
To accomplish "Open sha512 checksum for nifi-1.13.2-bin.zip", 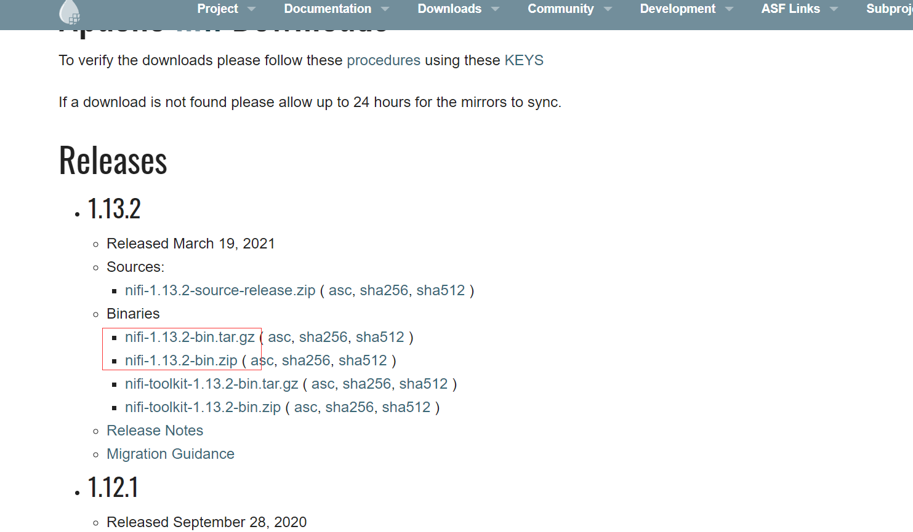I will point(363,360).
